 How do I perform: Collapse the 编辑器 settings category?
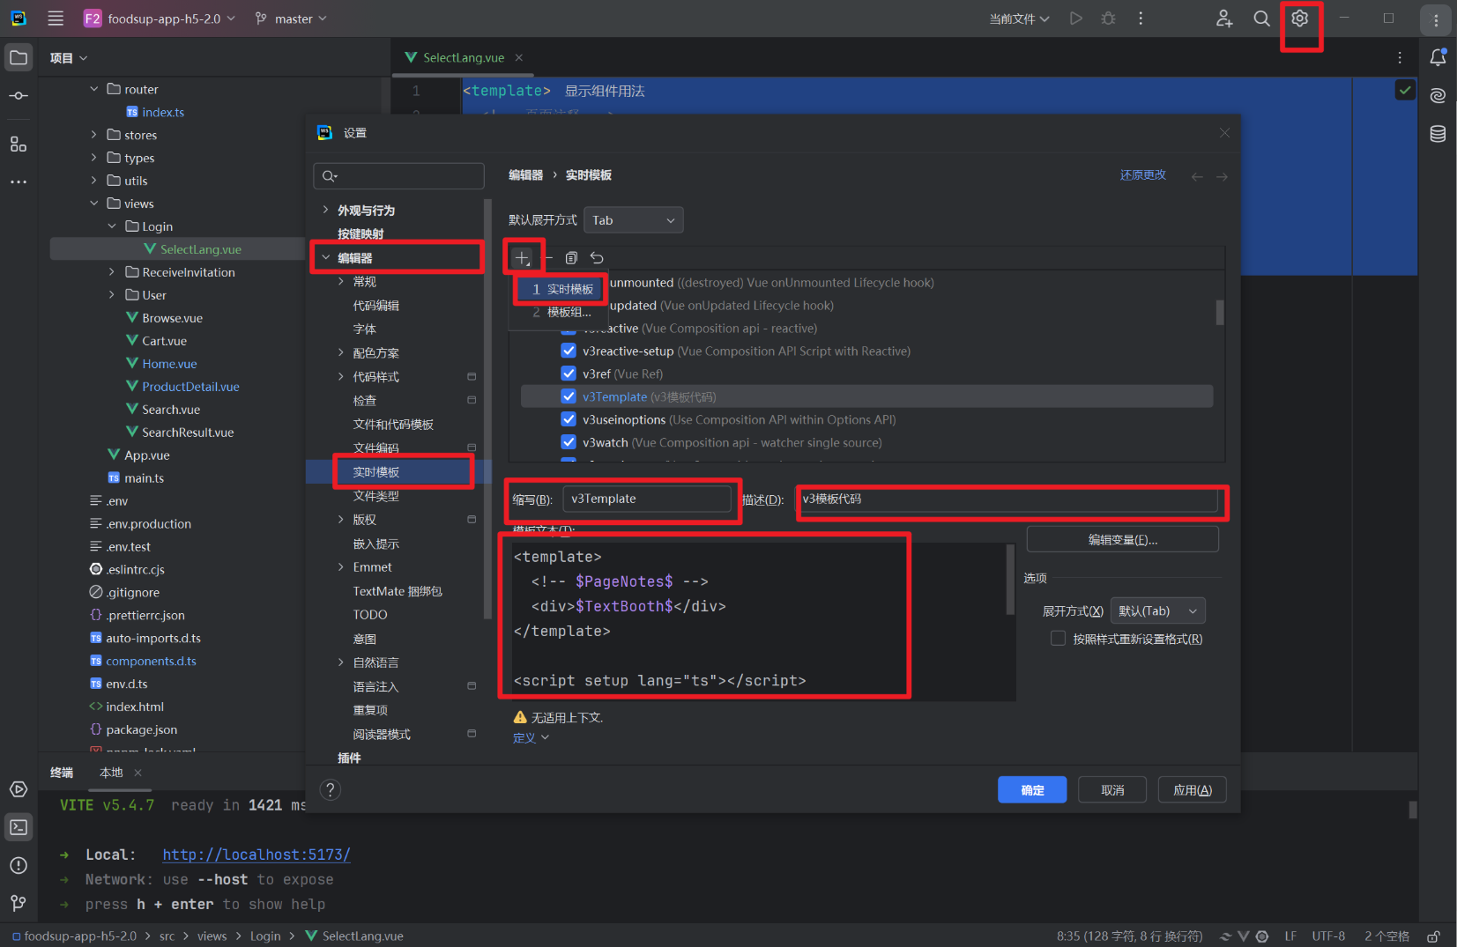pyautogui.click(x=326, y=257)
